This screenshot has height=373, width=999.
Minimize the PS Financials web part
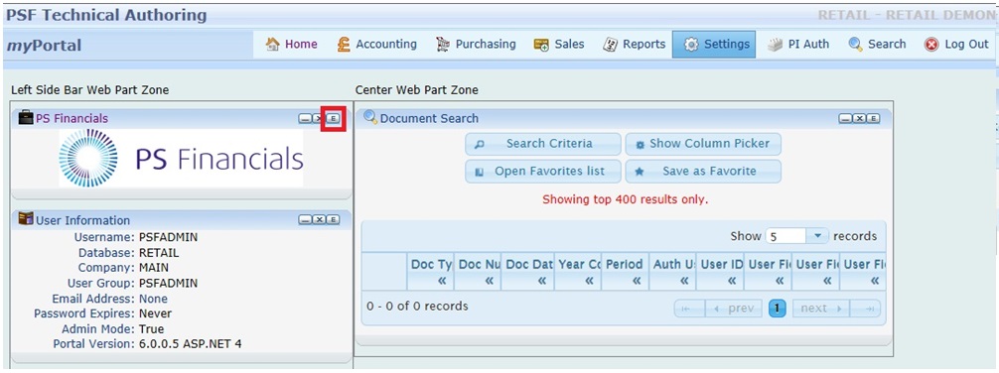click(x=305, y=118)
